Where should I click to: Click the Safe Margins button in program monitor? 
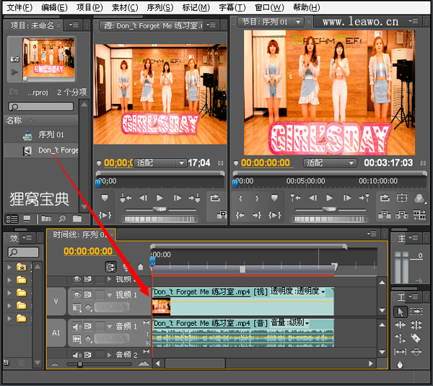click(402, 198)
